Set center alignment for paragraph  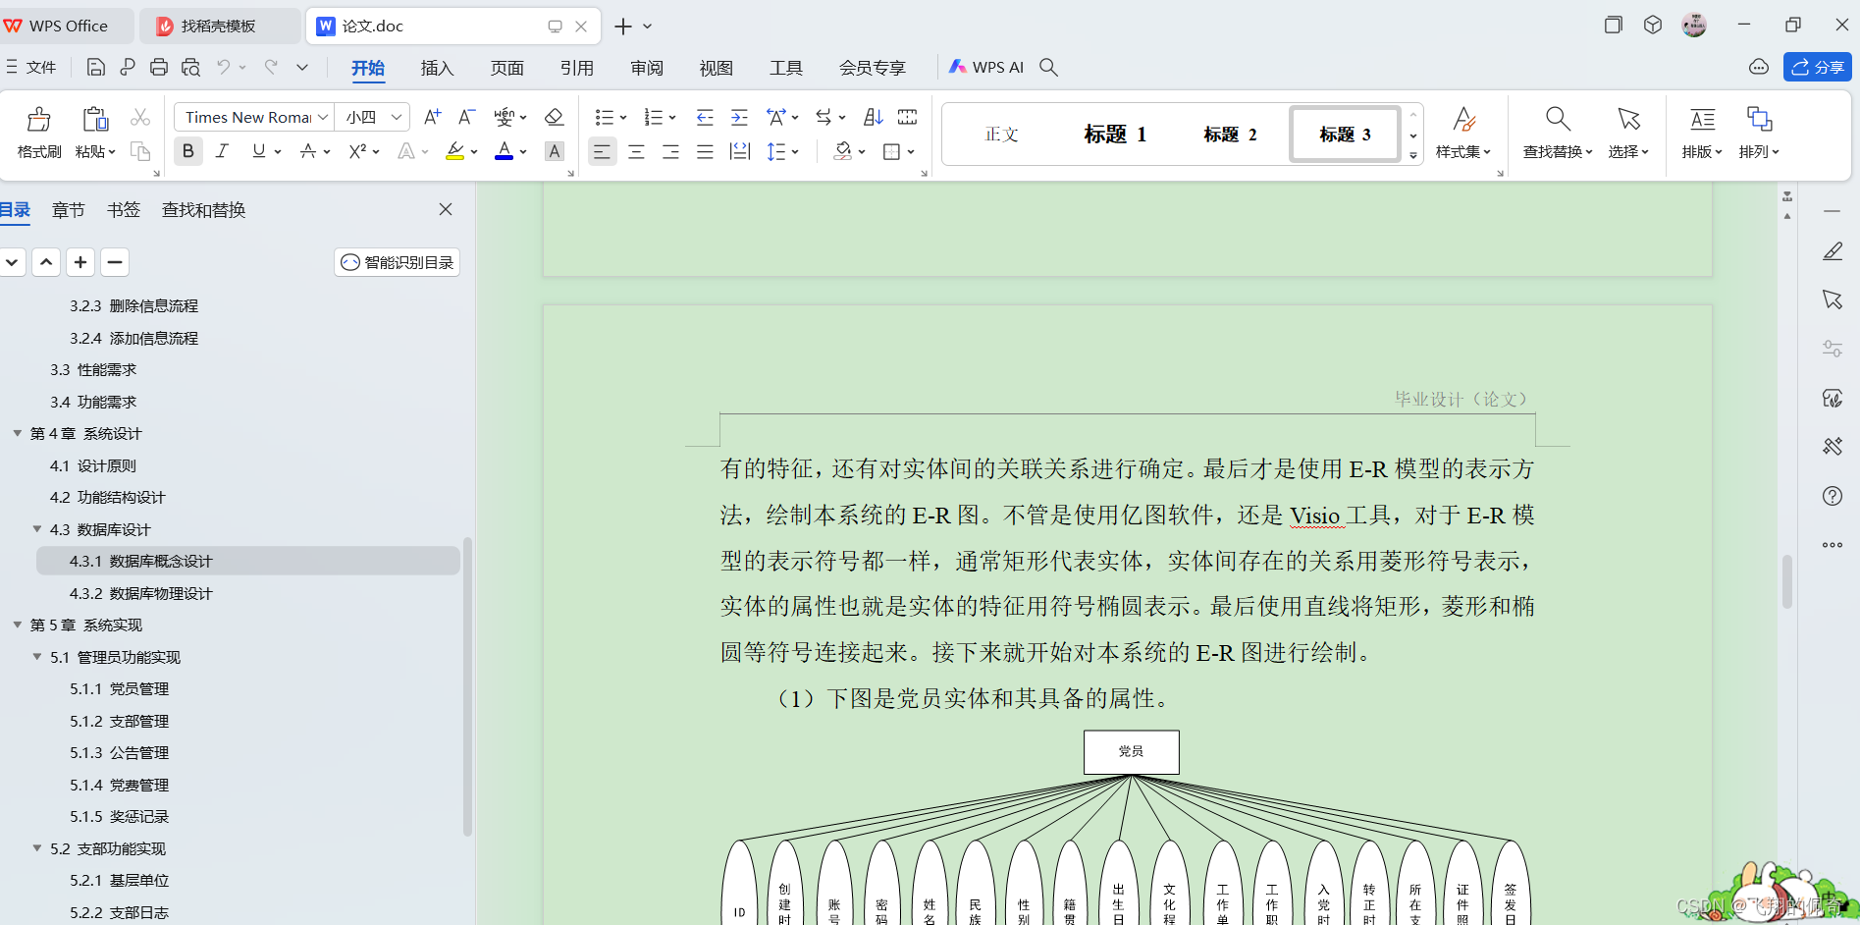pyautogui.click(x=636, y=151)
